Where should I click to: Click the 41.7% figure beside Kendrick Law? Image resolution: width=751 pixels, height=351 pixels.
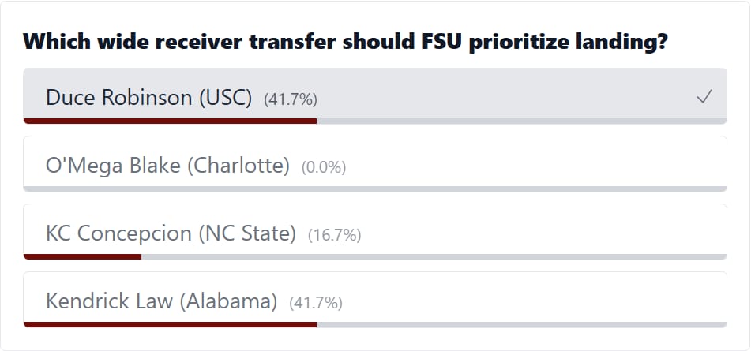(316, 302)
